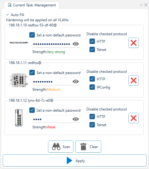
Task: Open the tab list dropdown chevron
Action: point(141,5)
